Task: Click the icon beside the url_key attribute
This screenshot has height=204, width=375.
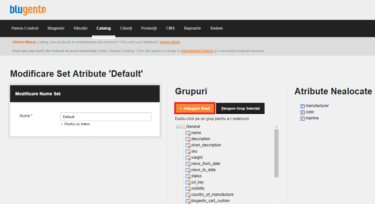Action: point(188,183)
